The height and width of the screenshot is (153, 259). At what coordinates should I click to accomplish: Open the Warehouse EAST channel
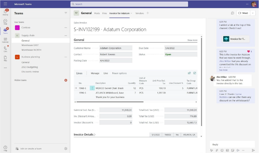(x=30, y=45)
